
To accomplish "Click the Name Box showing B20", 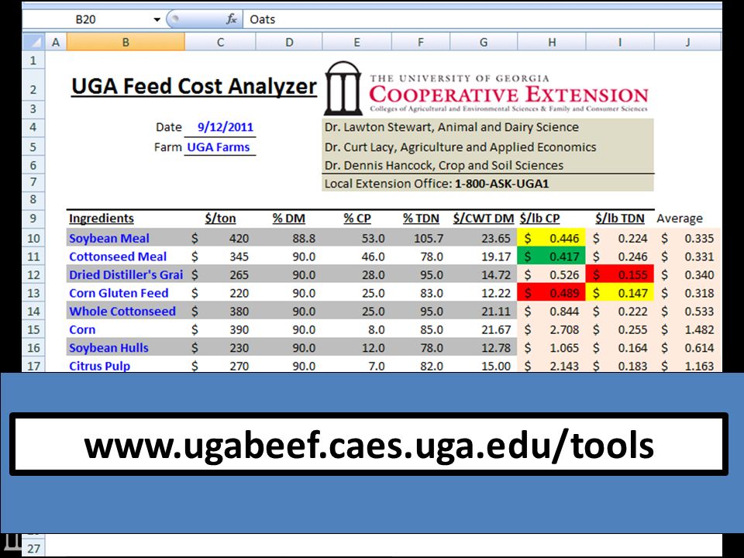I will 86,19.
